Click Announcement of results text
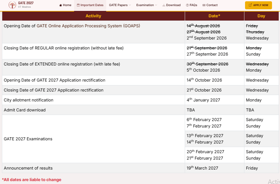The height and width of the screenshot is (184, 280). (x=28, y=168)
